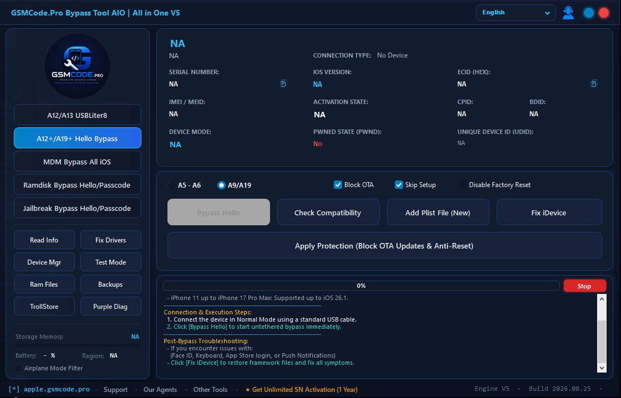This screenshot has width=621, height=398.
Task: Open the Support link
Action: point(116,389)
